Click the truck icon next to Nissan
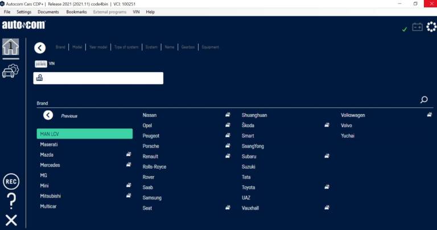Viewport: 437px width, 230px height. pos(228,115)
